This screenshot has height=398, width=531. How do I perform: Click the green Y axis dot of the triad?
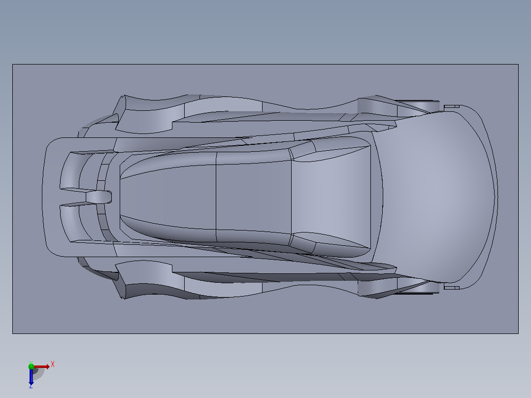(x=31, y=366)
